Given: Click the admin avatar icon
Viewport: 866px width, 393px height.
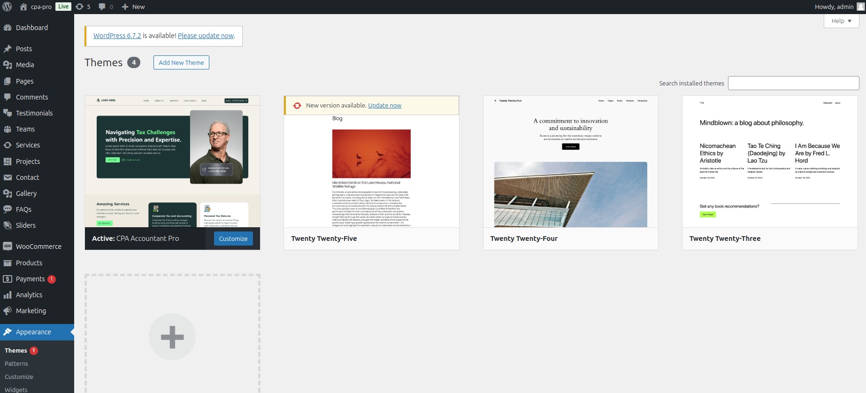Looking at the screenshot, I should pyautogui.click(x=860, y=7).
